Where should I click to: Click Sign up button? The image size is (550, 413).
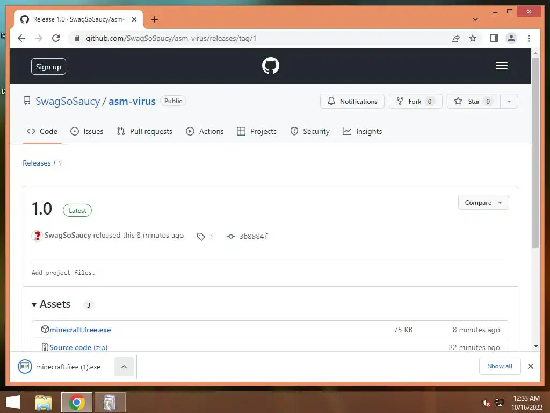pyautogui.click(x=48, y=66)
